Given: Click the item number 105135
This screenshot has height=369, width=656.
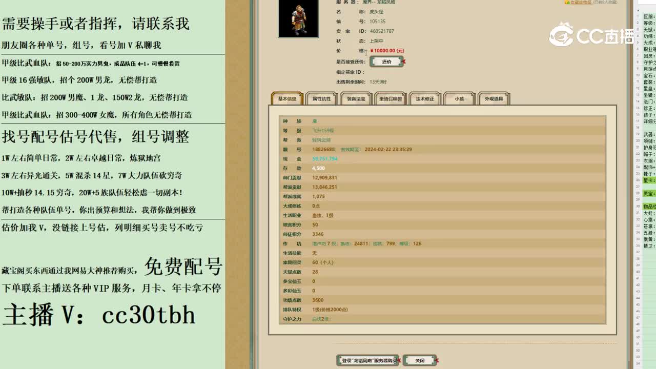Looking at the screenshot, I should click(x=378, y=22).
